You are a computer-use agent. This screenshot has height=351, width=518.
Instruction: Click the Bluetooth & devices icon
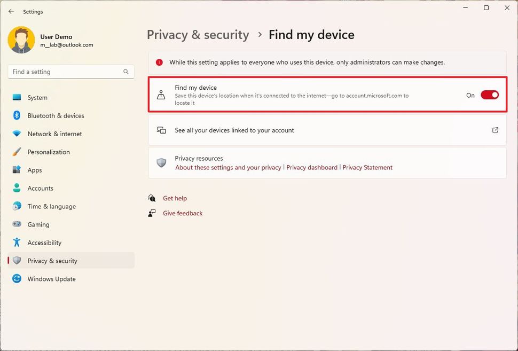pyautogui.click(x=17, y=116)
